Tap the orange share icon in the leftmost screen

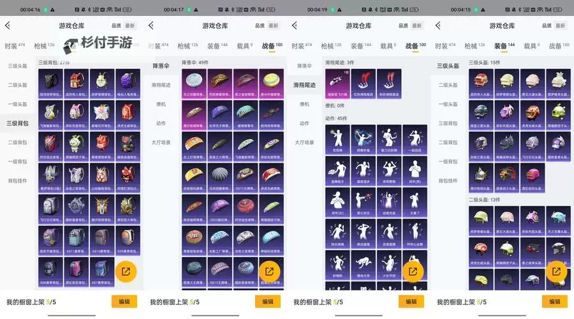(x=126, y=272)
